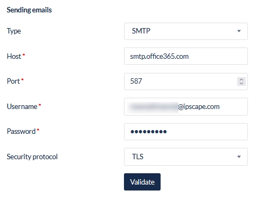
Task: Click the red asterisk next to Password
Action: pos(38,130)
